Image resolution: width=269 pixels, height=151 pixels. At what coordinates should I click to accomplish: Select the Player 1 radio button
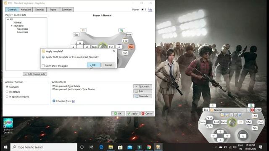click(x=142, y=10)
